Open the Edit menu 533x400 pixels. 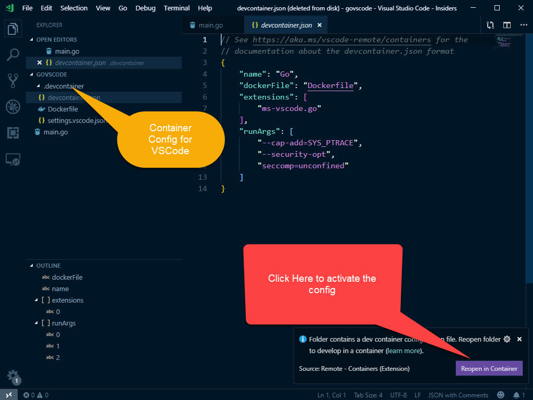pyautogui.click(x=46, y=8)
